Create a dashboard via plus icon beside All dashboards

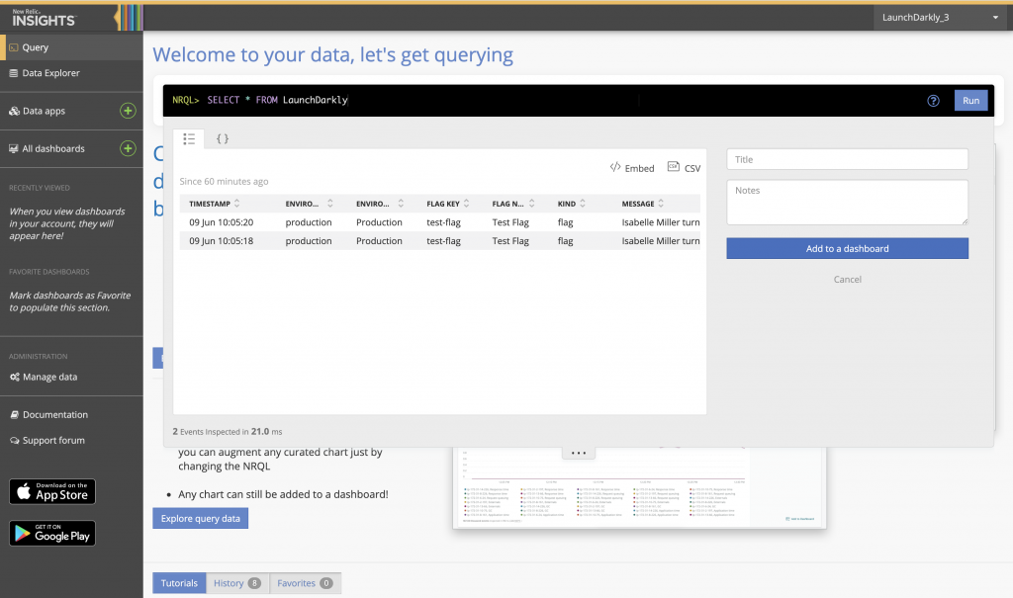pyautogui.click(x=128, y=148)
